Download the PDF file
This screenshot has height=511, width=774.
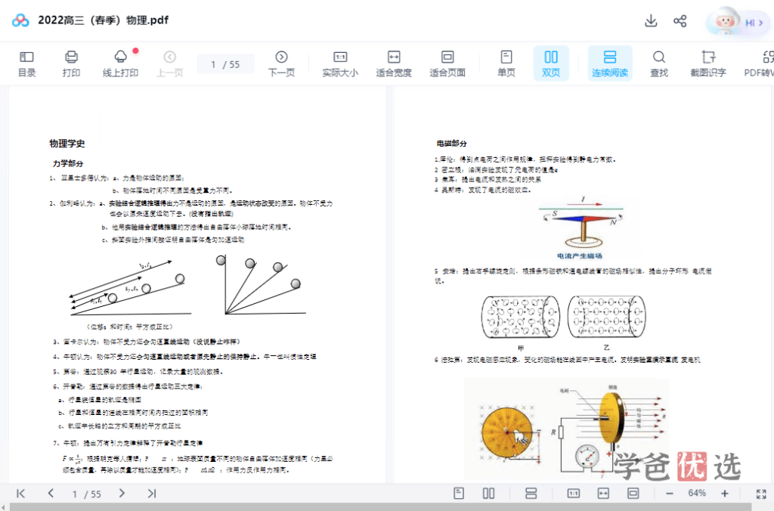[x=651, y=20]
